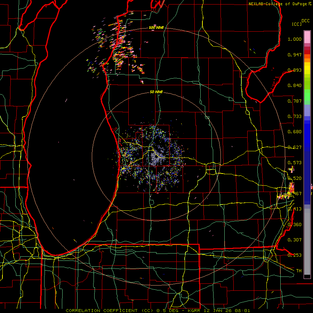Pick the gray band near scale bottom
The image size is (313, 313).
(x=307, y=242)
